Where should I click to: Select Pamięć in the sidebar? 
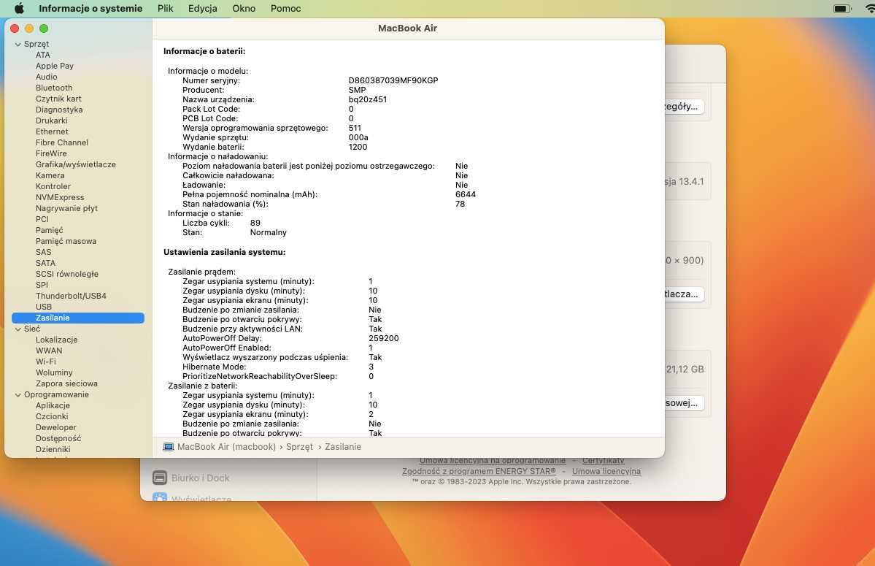[49, 231]
